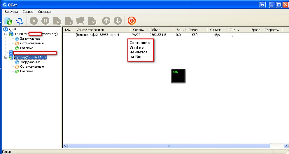Select Готовые under myqnap server
289x154 pixels.
tap(26, 71)
